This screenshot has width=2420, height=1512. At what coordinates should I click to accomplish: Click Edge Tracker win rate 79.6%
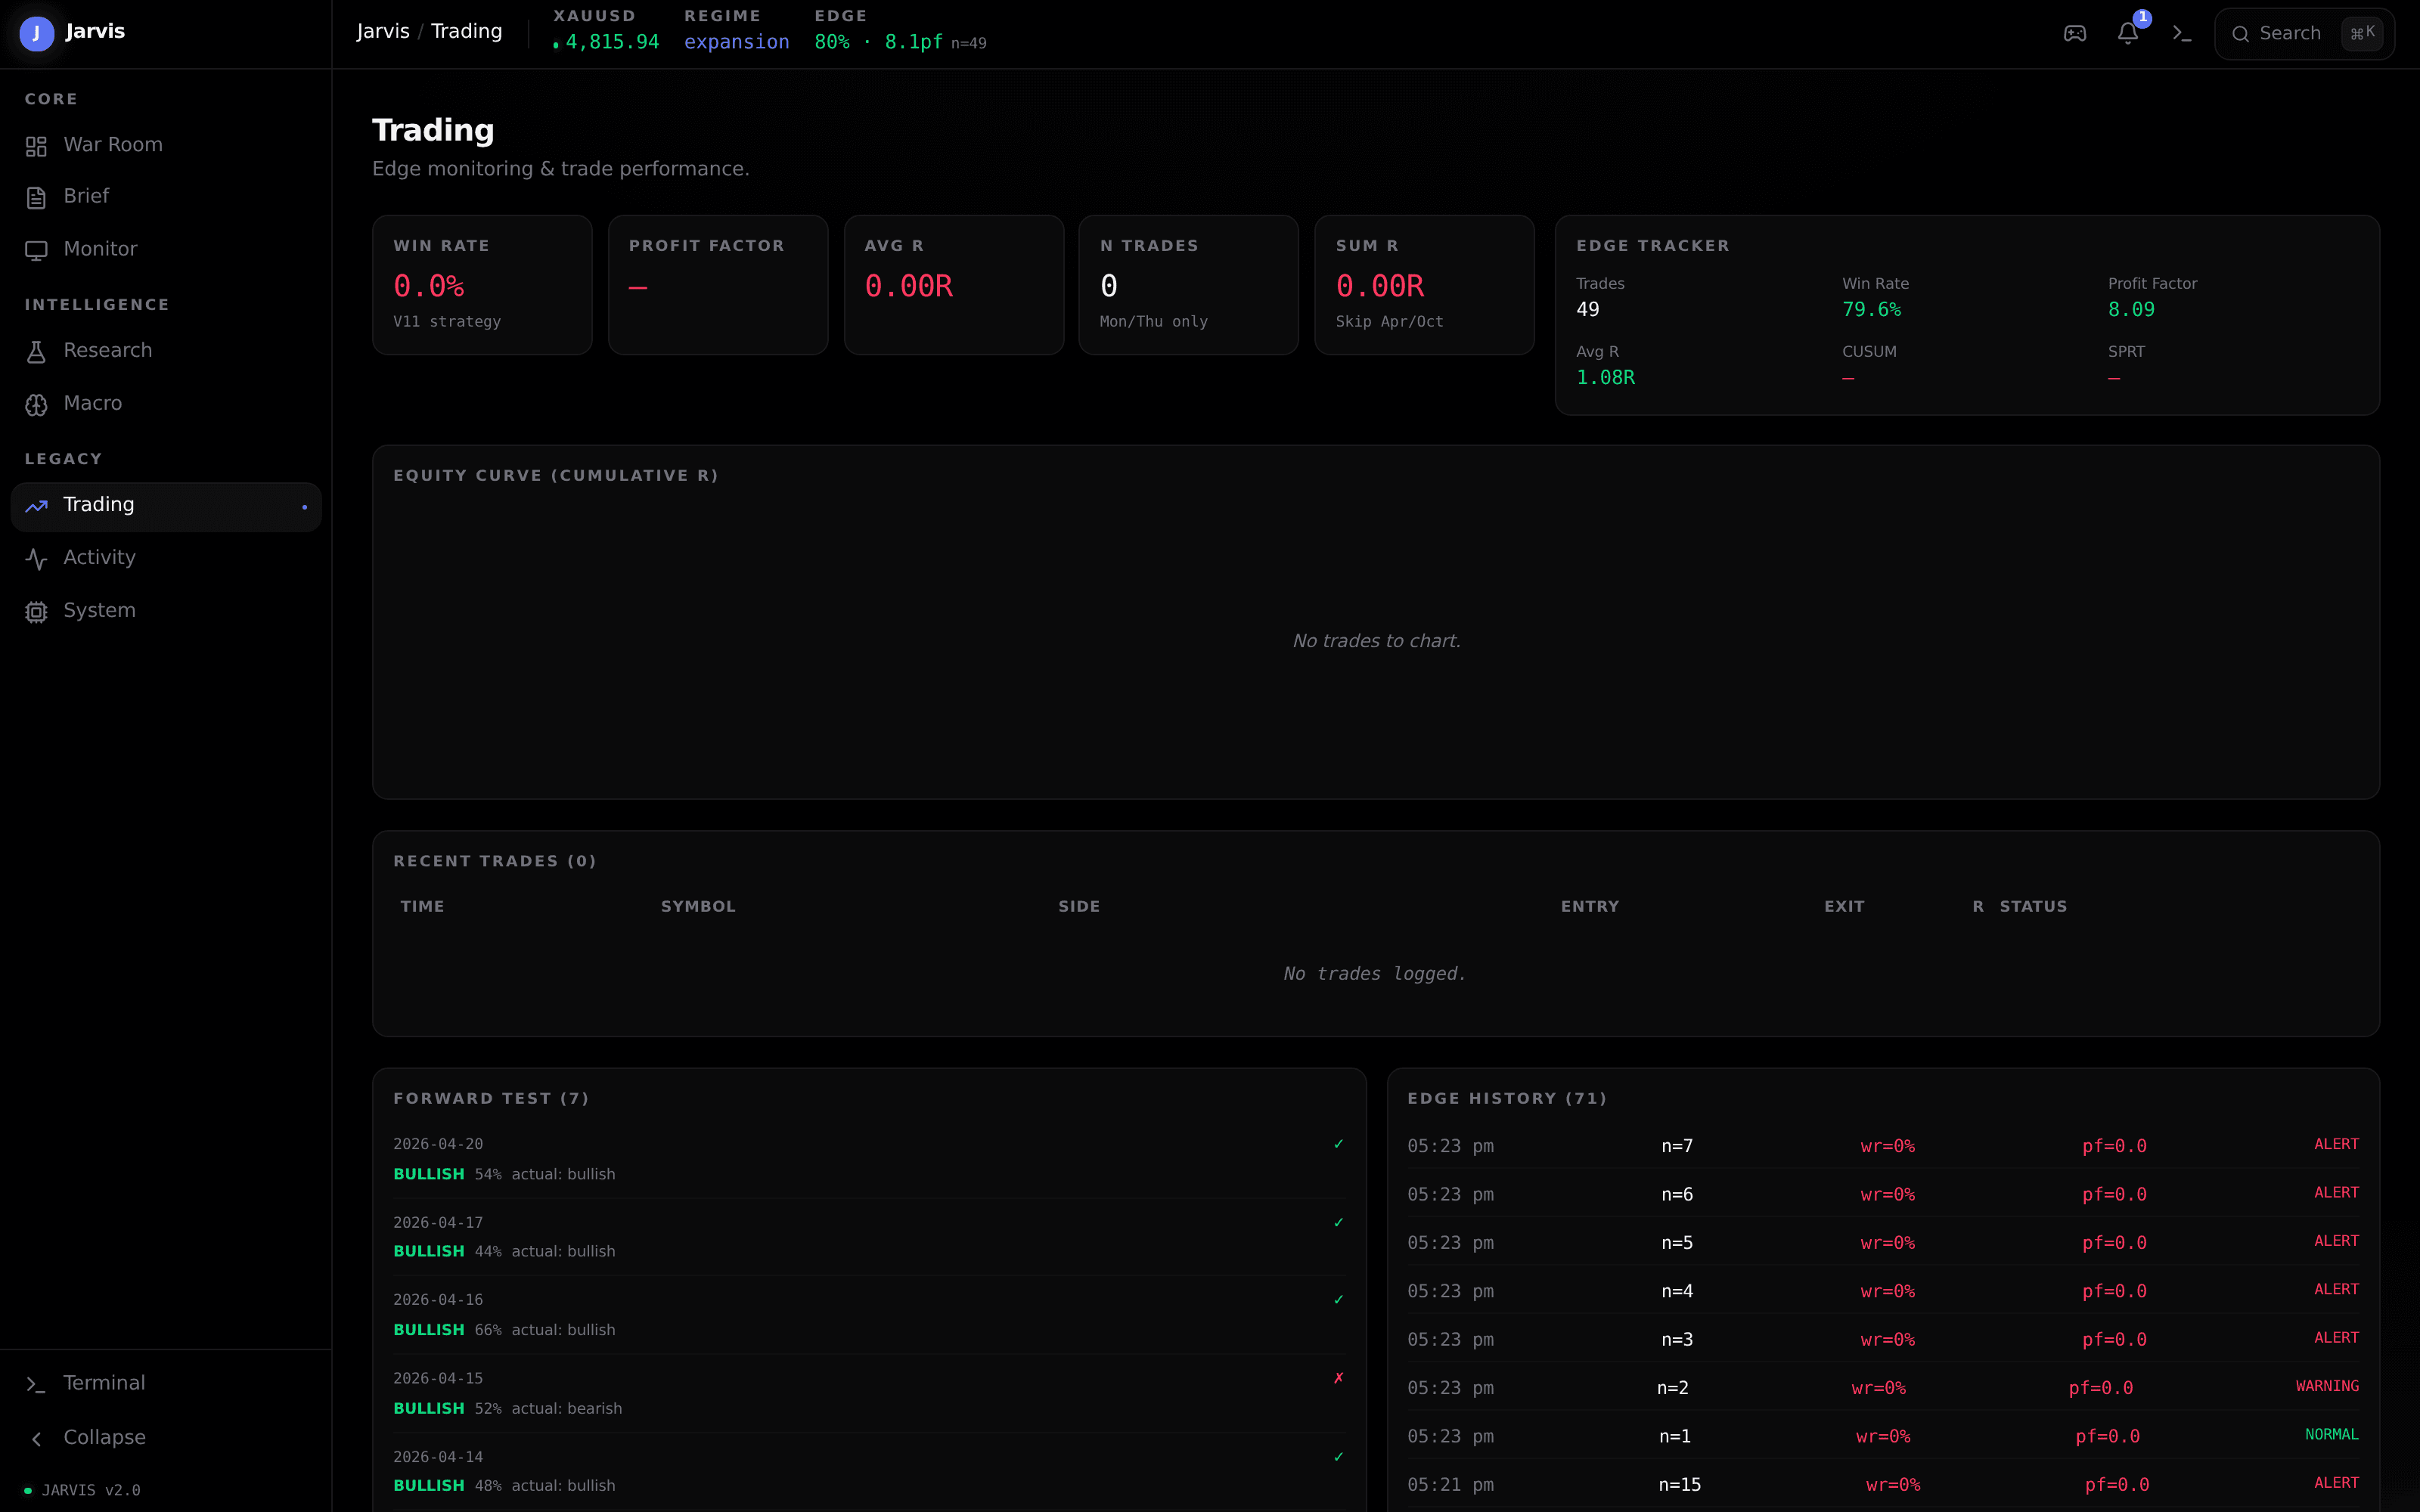pyautogui.click(x=1871, y=310)
